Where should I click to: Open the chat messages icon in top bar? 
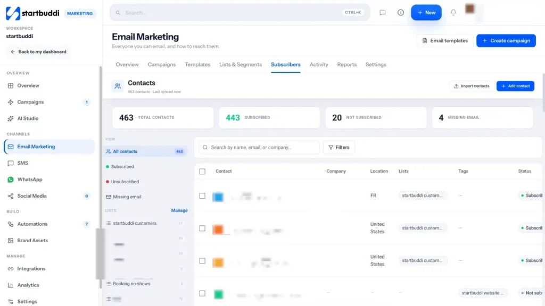pos(382,13)
